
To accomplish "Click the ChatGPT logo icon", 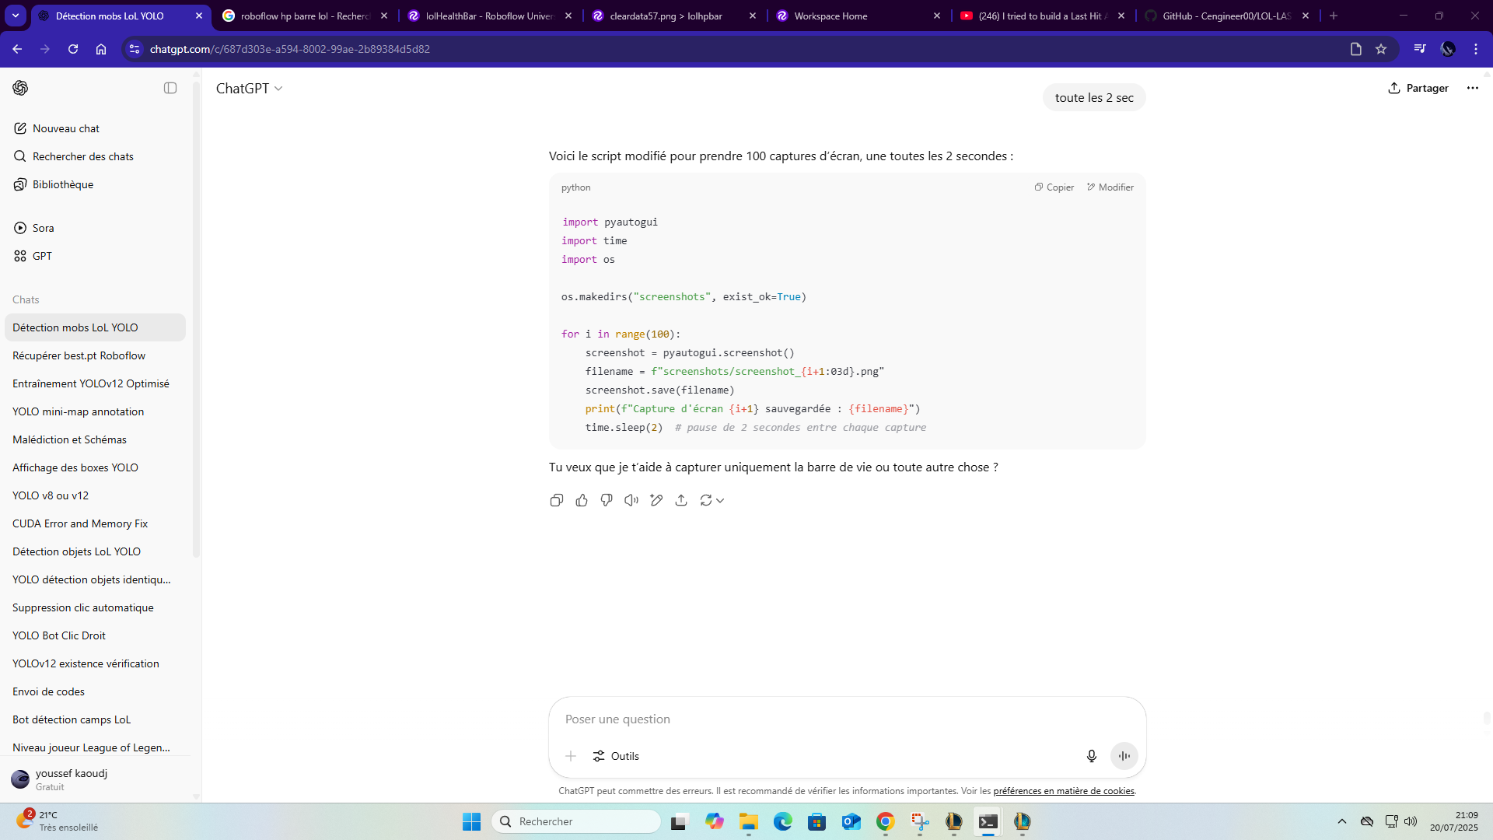I will coord(21,88).
